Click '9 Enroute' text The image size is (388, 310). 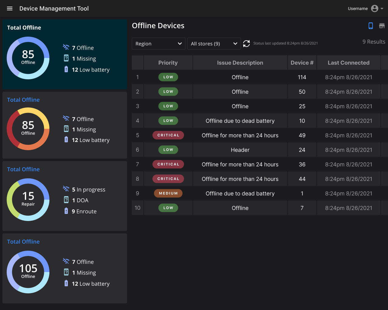[84, 211]
